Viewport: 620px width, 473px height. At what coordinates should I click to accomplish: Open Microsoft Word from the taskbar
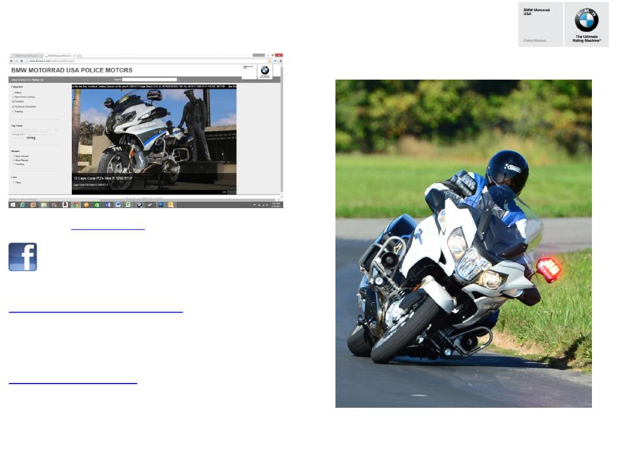point(118,205)
